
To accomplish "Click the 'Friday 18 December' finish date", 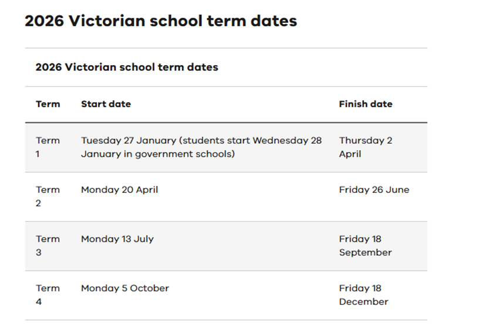I will pos(363,295).
